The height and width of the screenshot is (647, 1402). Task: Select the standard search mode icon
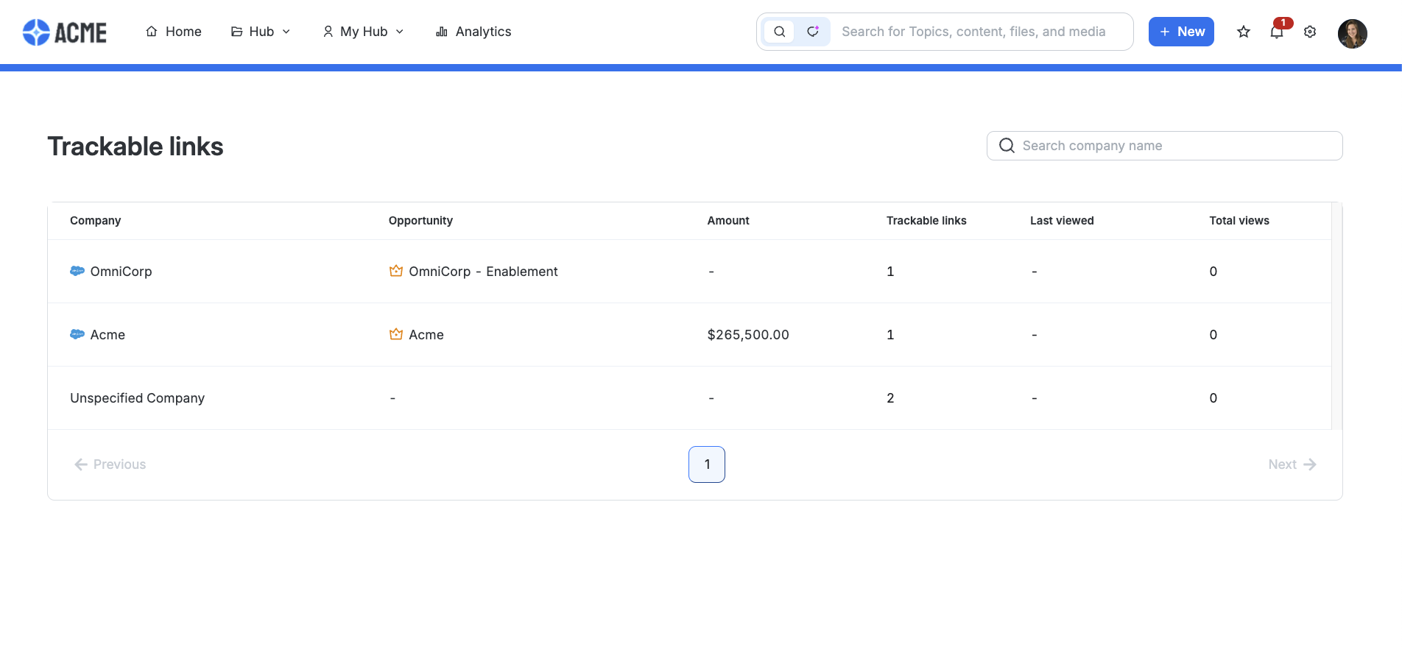779,32
